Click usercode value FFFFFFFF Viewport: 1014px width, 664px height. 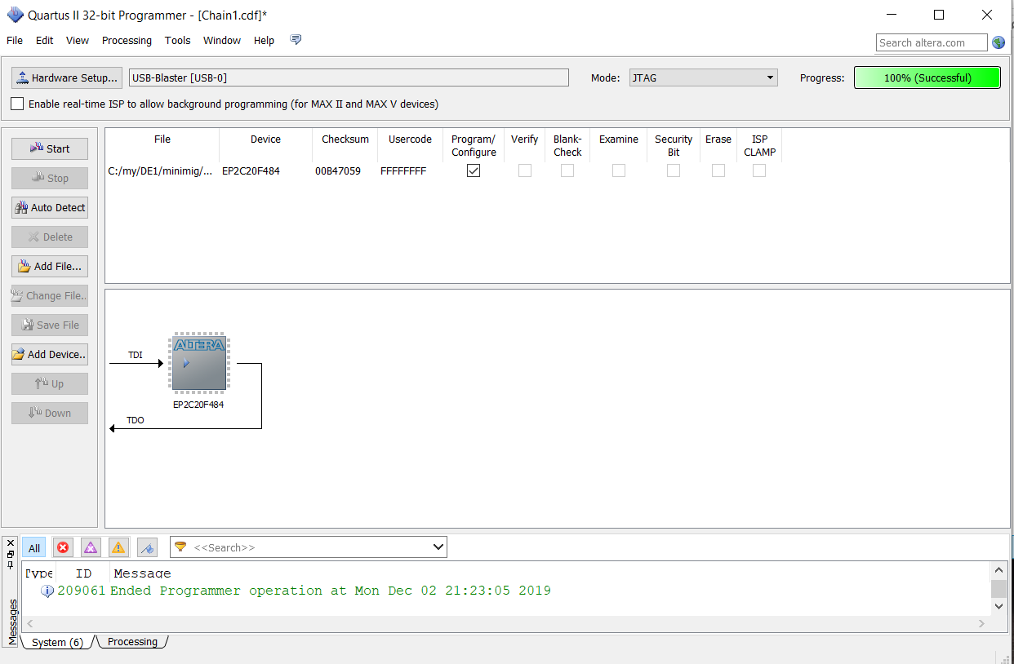[403, 171]
